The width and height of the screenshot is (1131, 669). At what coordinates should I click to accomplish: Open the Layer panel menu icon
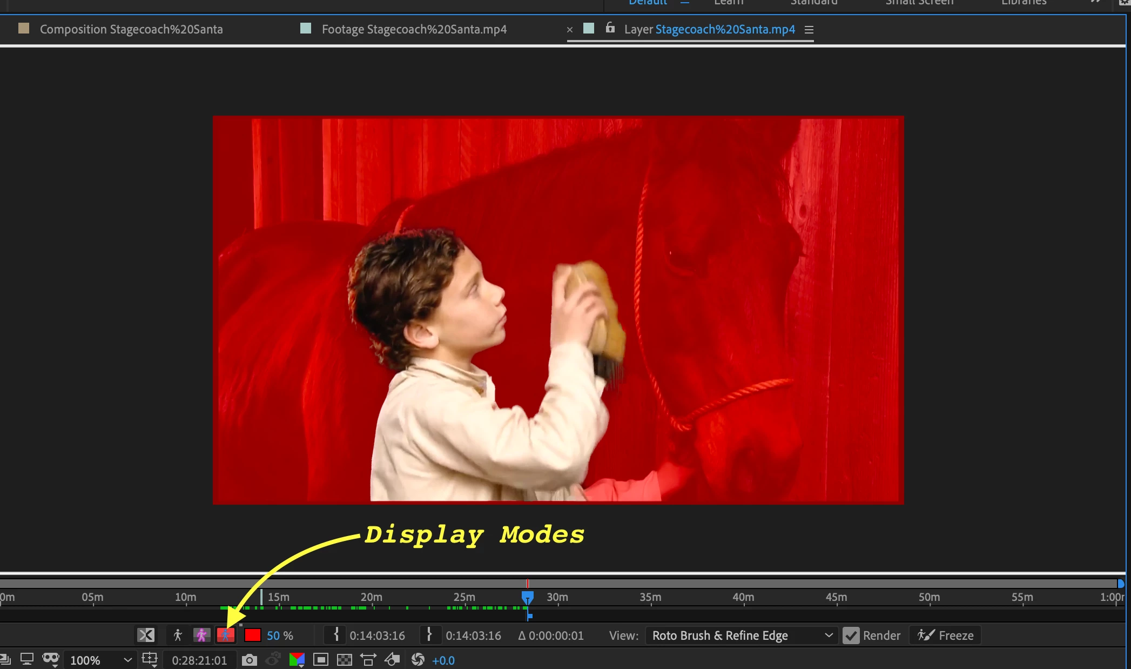[809, 30]
